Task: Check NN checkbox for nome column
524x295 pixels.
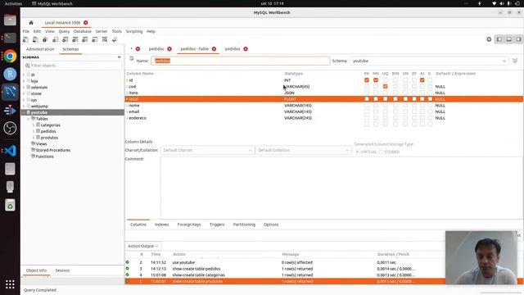Action: pos(376,106)
